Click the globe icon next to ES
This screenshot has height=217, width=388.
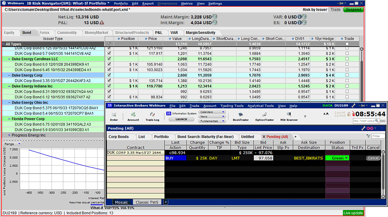tap(304, 22)
